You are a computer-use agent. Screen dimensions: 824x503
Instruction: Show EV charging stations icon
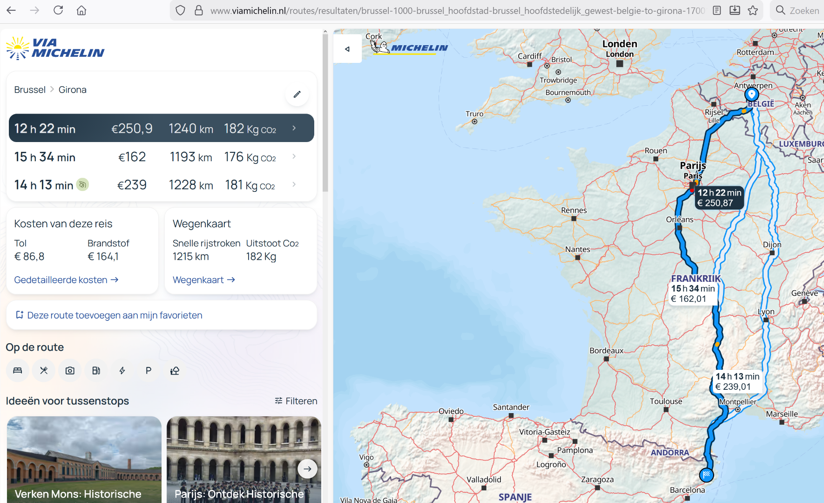[x=122, y=371]
